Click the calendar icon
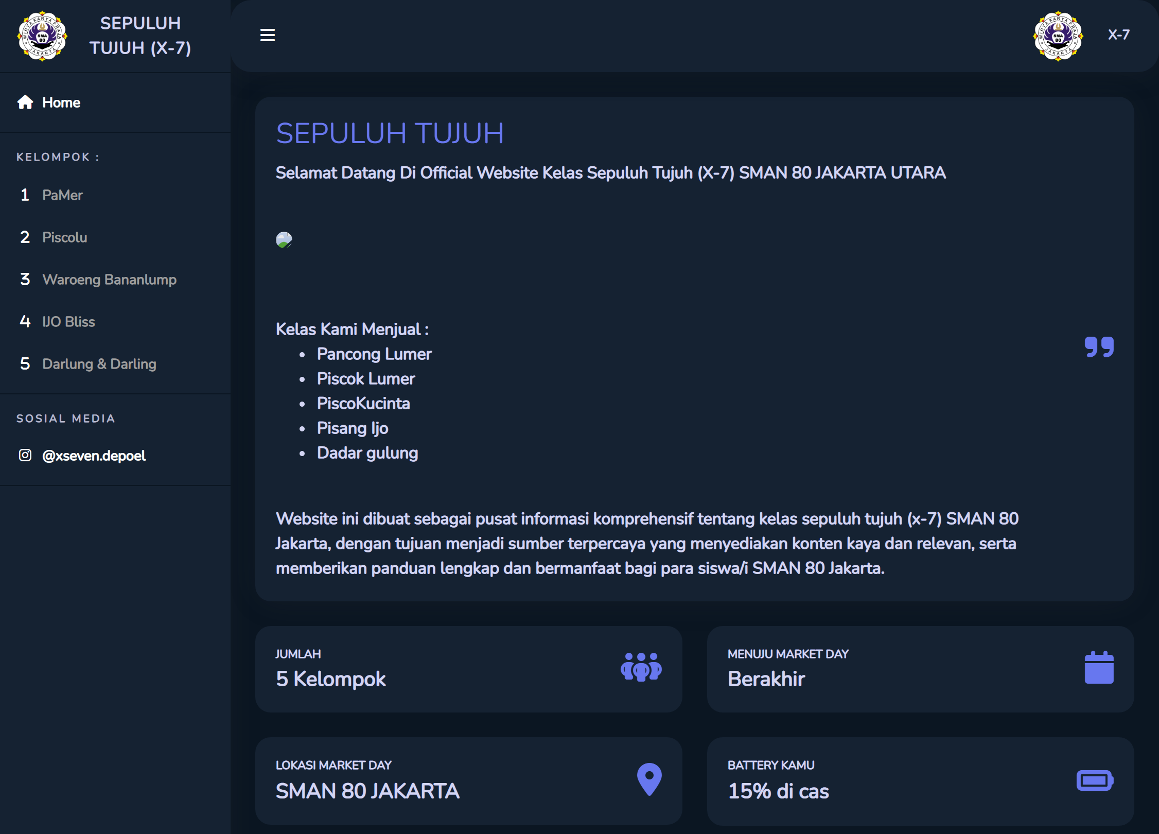The height and width of the screenshot is (834, 1159). coord(1099,667)
